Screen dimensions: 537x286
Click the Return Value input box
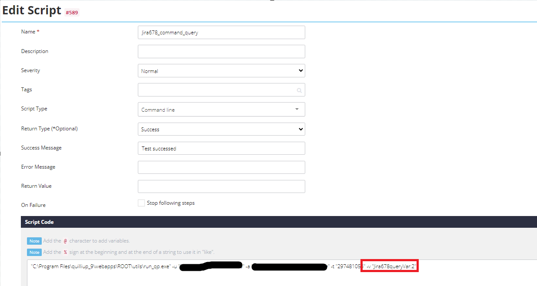coord(221,186)
